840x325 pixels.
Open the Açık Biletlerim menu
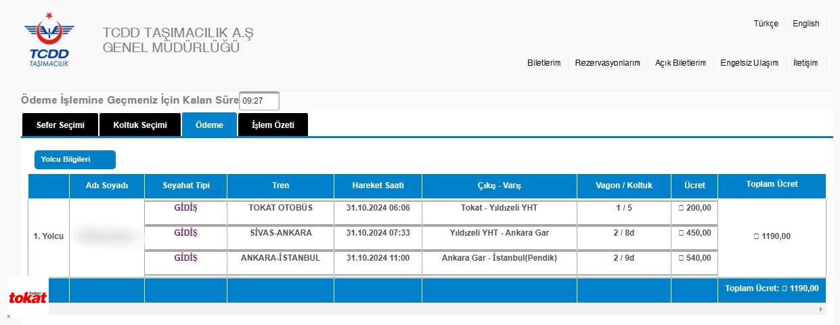pos(680,63)
